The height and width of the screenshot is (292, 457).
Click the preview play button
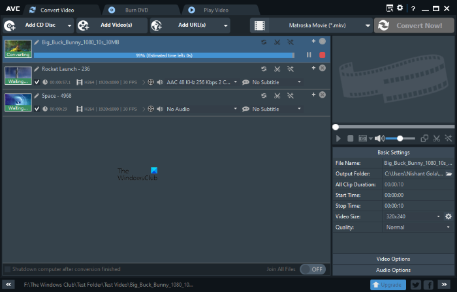click(338, 138)
